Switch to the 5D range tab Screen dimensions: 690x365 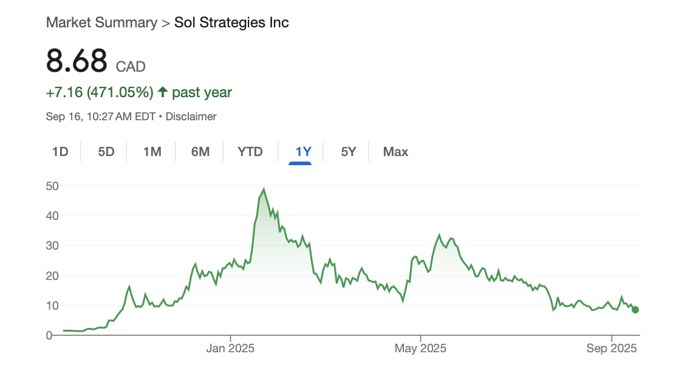click(x=106, y=152)
